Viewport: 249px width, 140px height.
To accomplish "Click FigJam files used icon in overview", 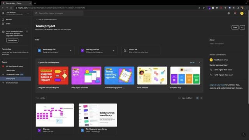I will tap(211, 75).
